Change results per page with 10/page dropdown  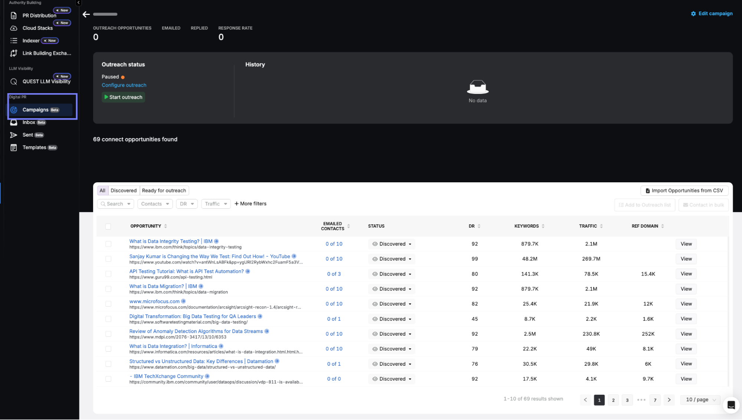[x=699, y=400]
